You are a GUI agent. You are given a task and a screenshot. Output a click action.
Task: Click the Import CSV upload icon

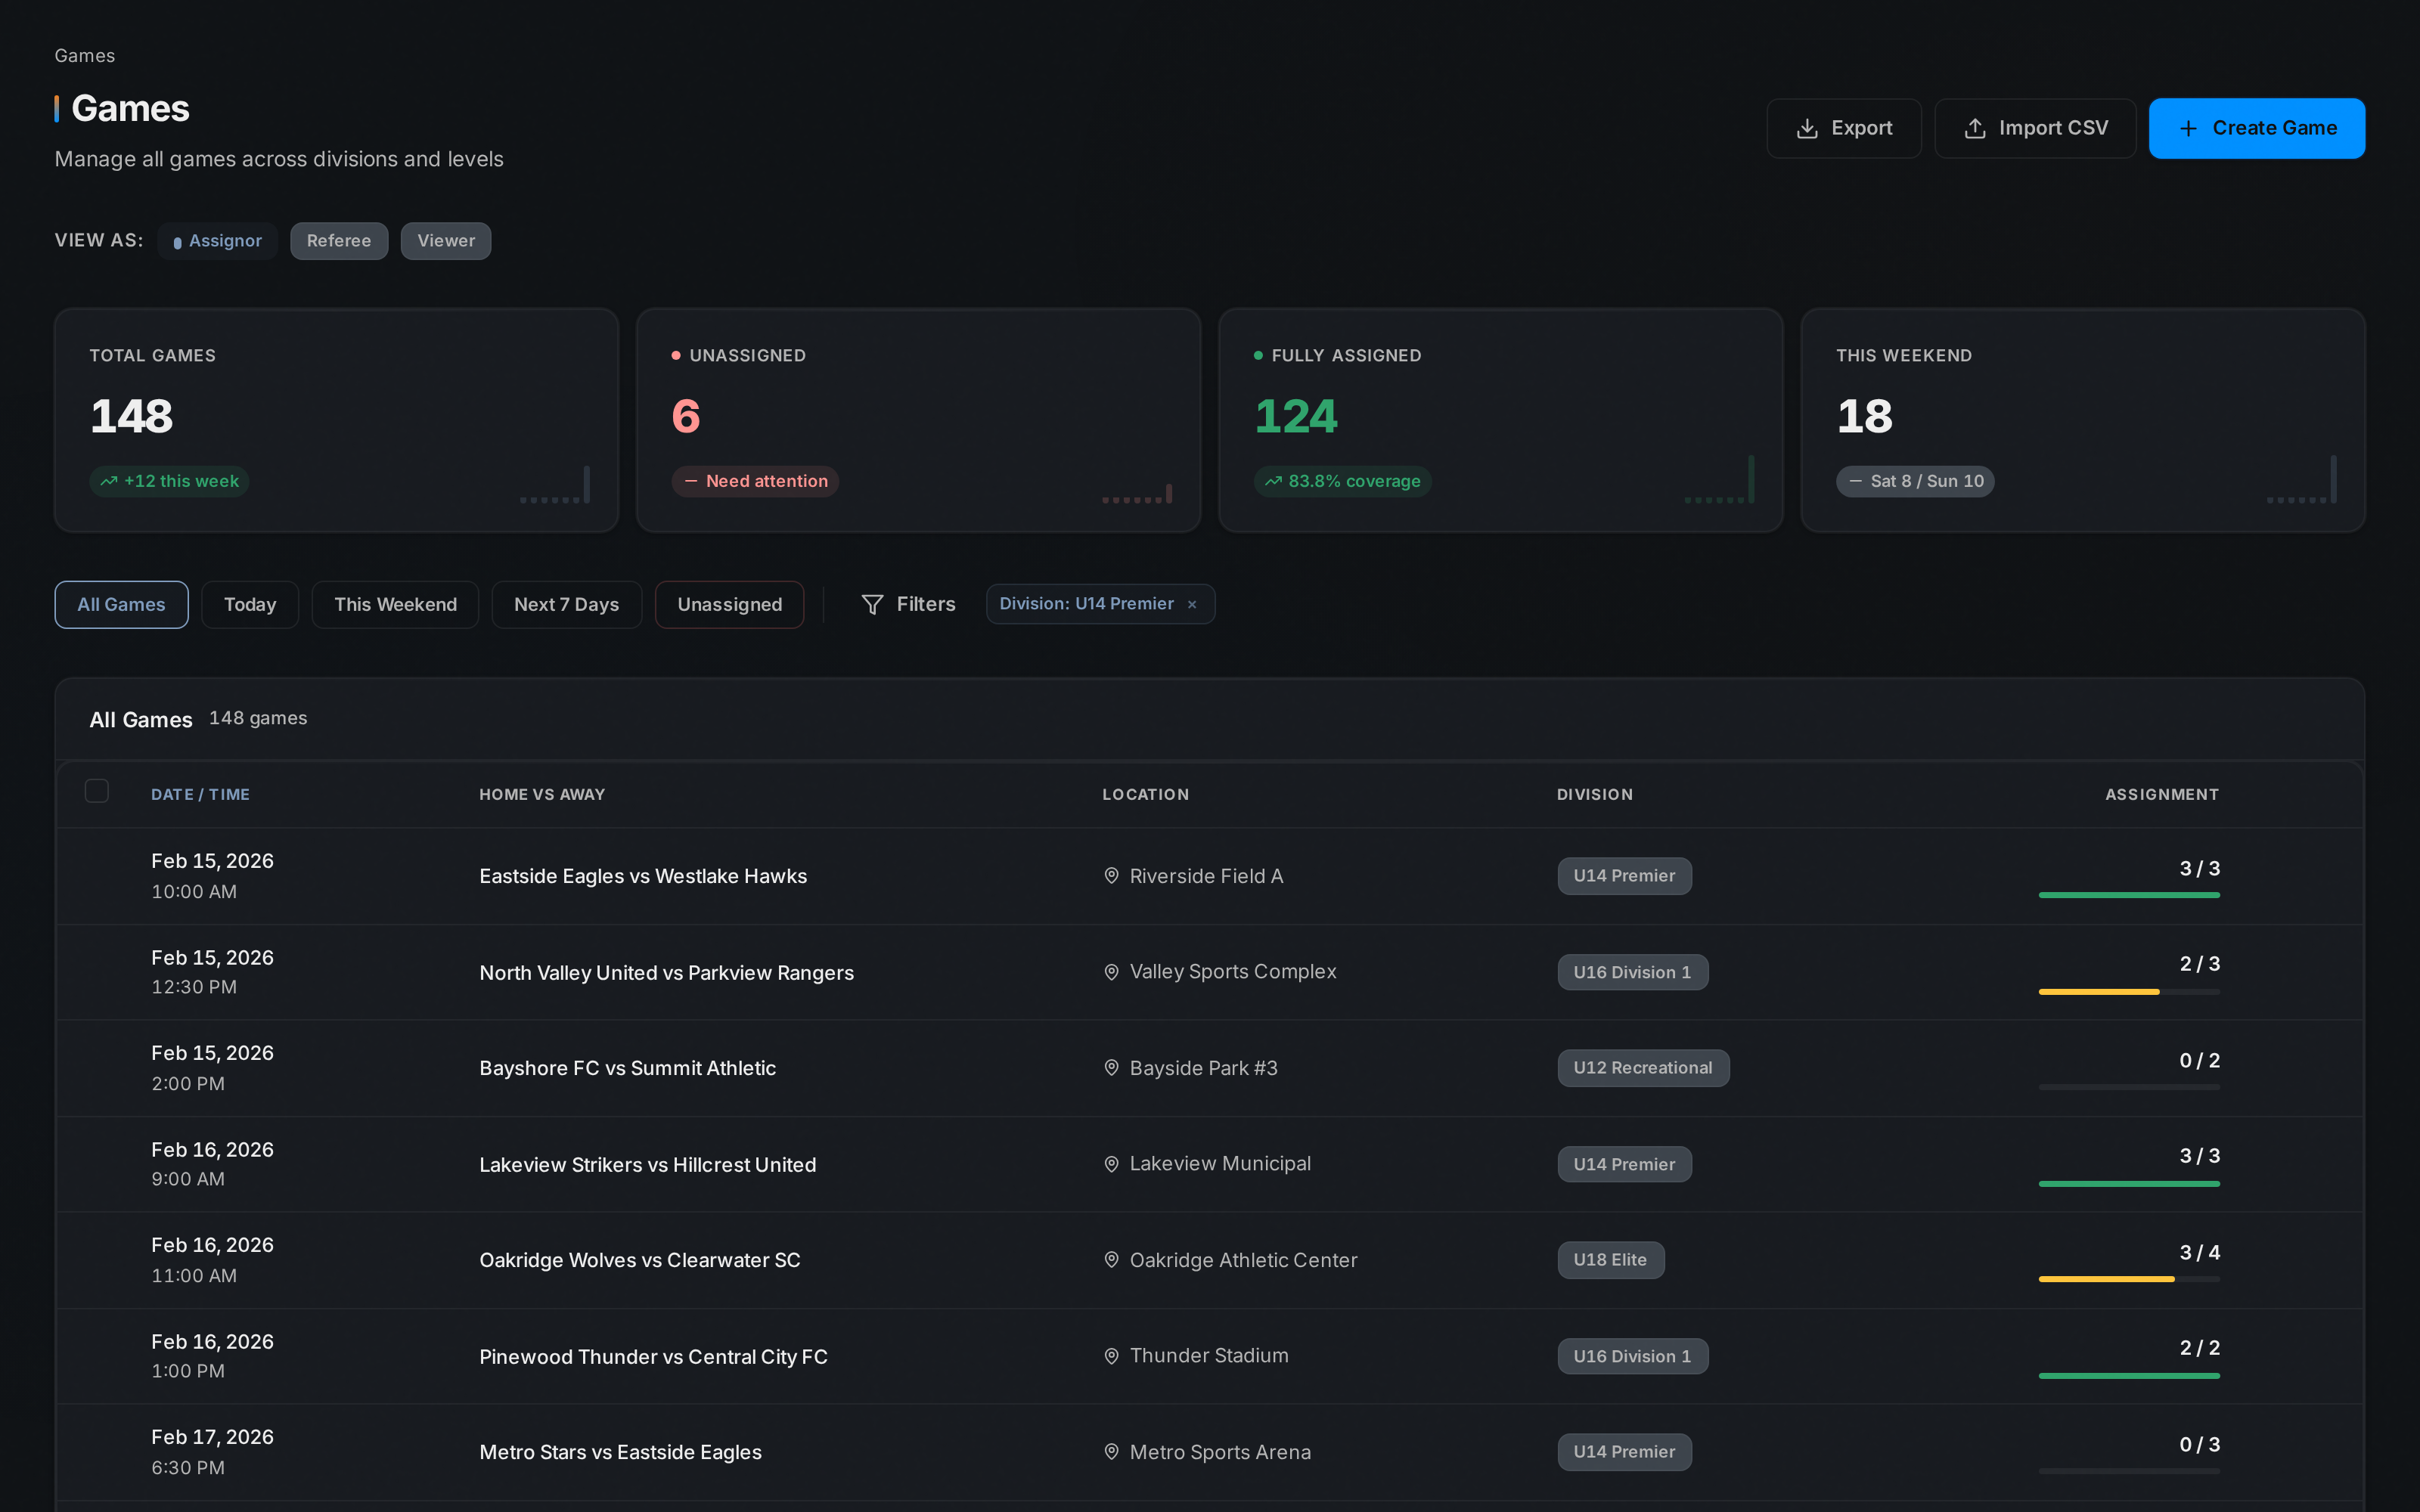click(1974, 128)
